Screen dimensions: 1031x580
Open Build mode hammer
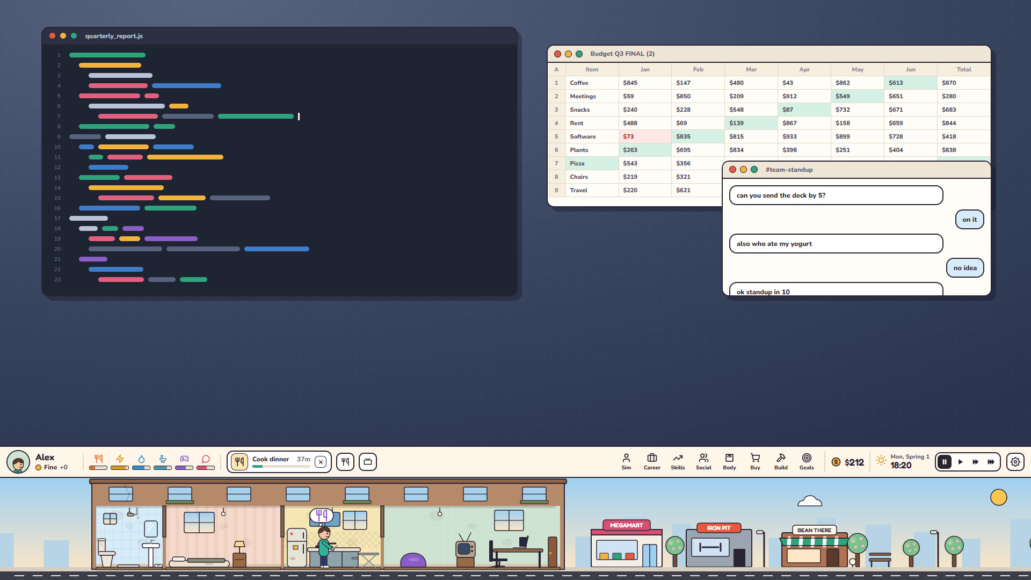(x=781, y=462)
